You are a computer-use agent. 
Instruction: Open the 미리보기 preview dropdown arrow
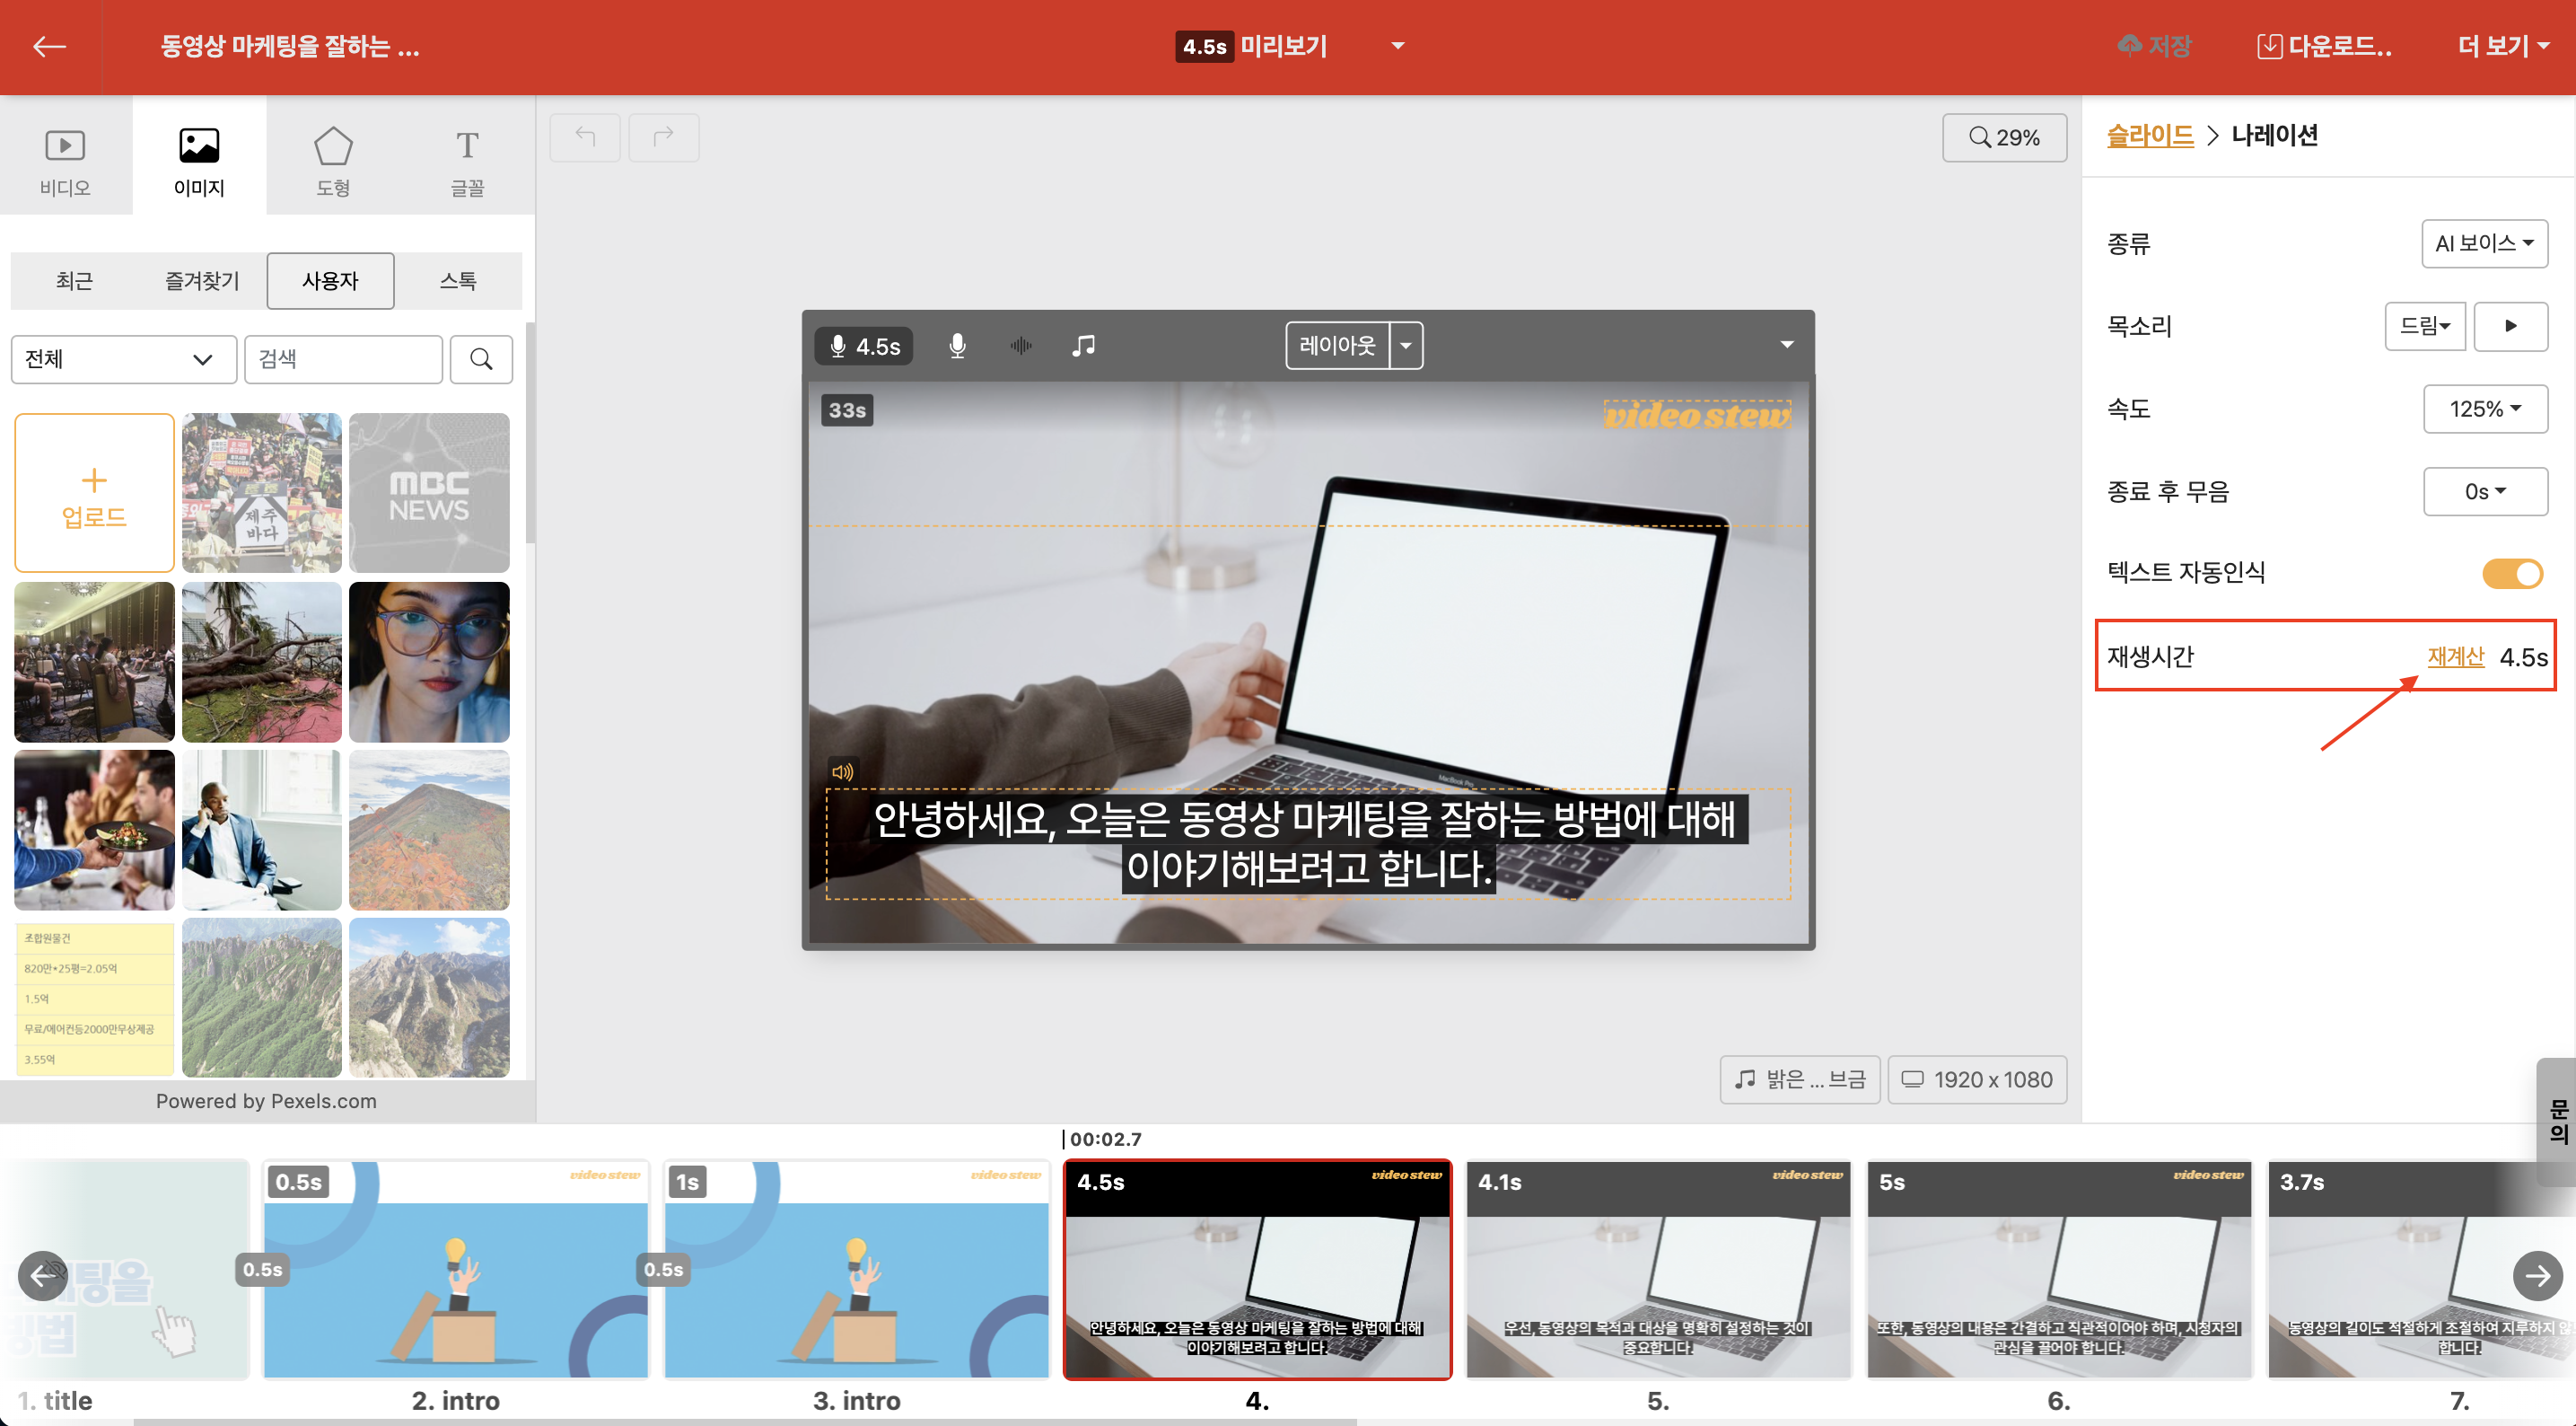click(x=1398, y=46)
